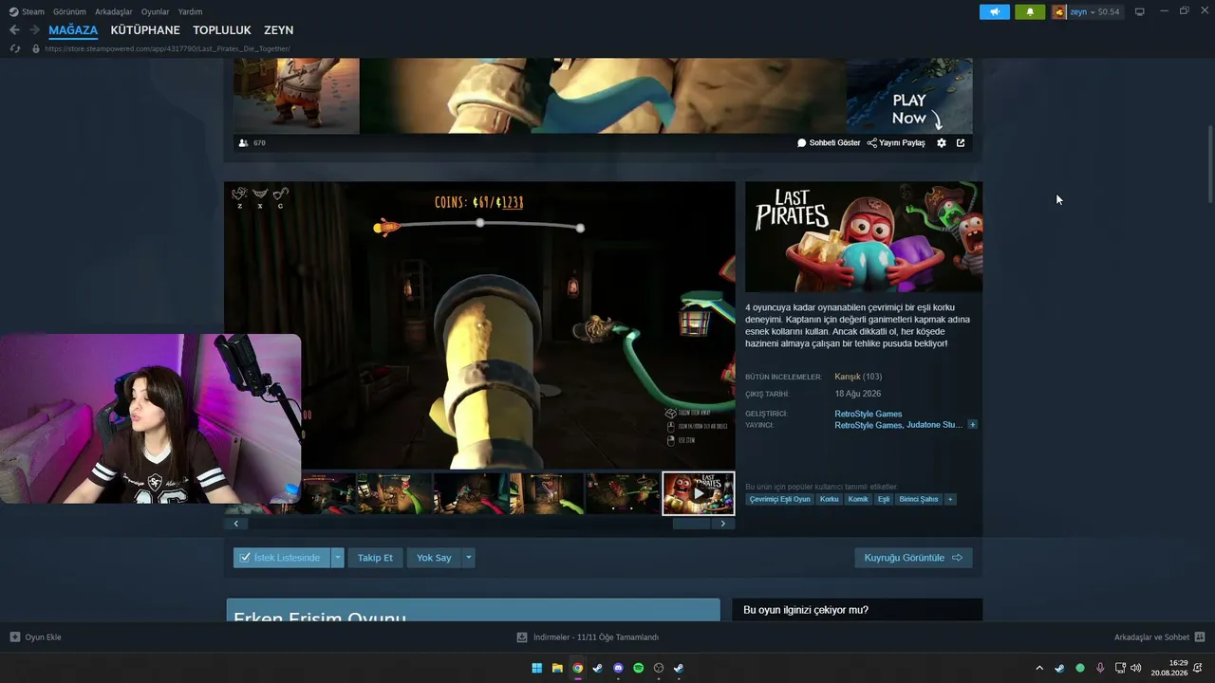Screen dimensions: 1215x683
Task: Open broadcast settings gear icon
Action: (942, 143)
